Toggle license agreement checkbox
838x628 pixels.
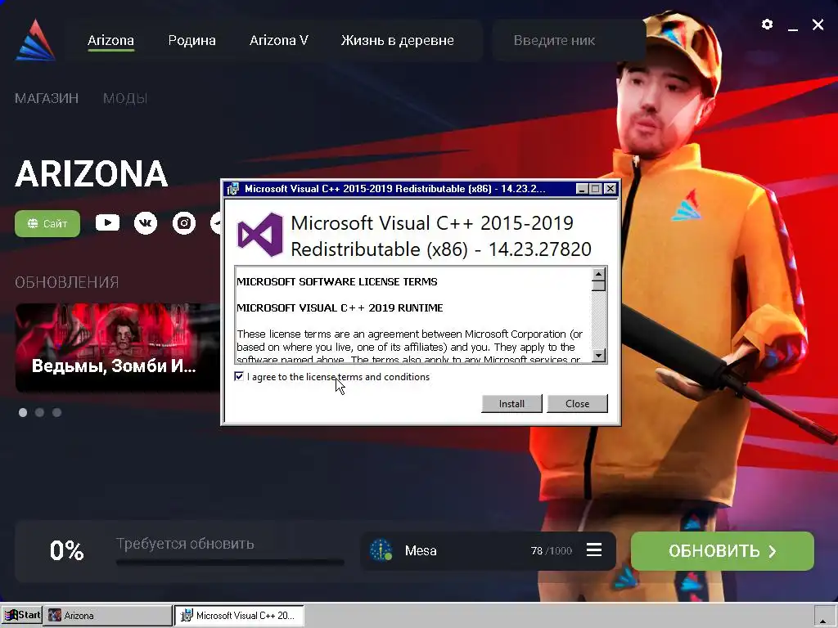click(x=239, y=376)
